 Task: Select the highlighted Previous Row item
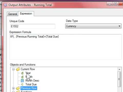29,88
